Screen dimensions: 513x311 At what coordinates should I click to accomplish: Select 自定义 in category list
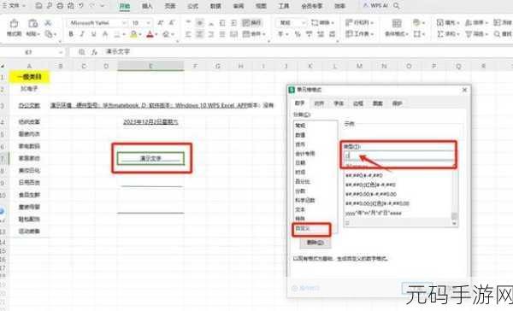click(303, 229)
